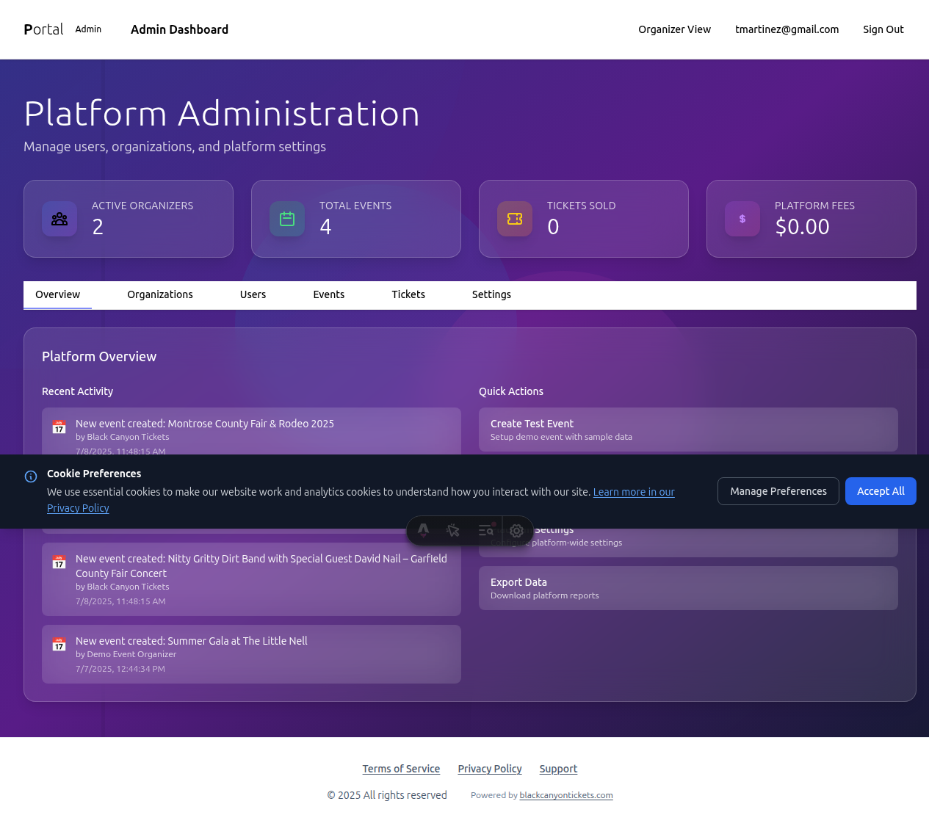This screenshot has width=929, height=826.
Task: Click calendar icon beside Summer Gala event
Action: [x=59, y=645]
